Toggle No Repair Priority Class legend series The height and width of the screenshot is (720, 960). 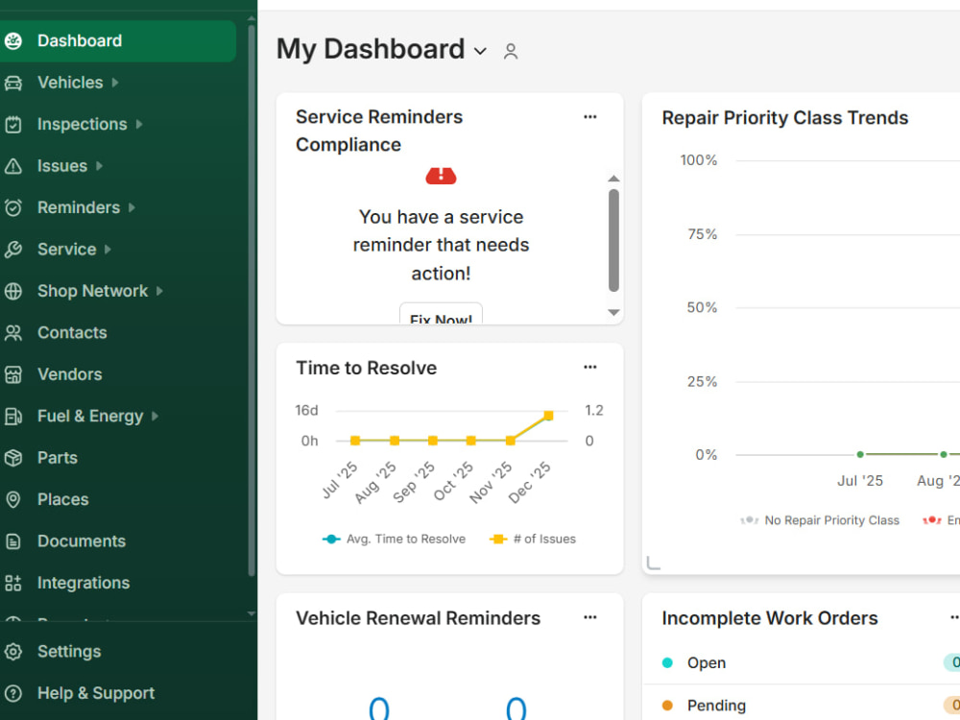tap(820, 520)
